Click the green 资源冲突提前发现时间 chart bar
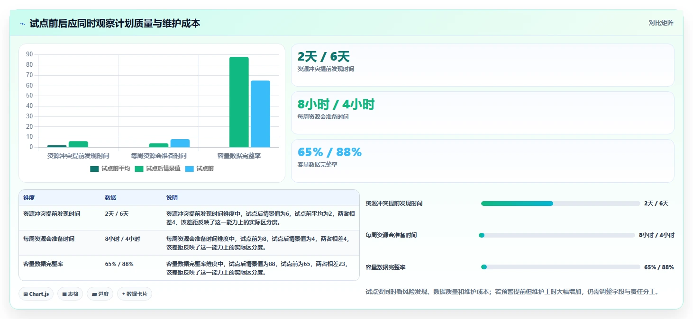The height and width of the screenshot is (319, 693). click(78, 144)
